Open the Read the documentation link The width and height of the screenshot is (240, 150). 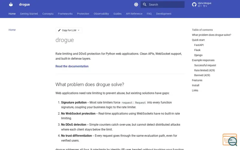[72, 66]
